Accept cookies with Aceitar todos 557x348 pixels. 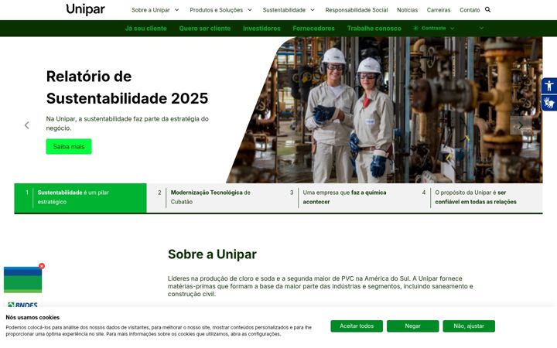coord(357,326)
